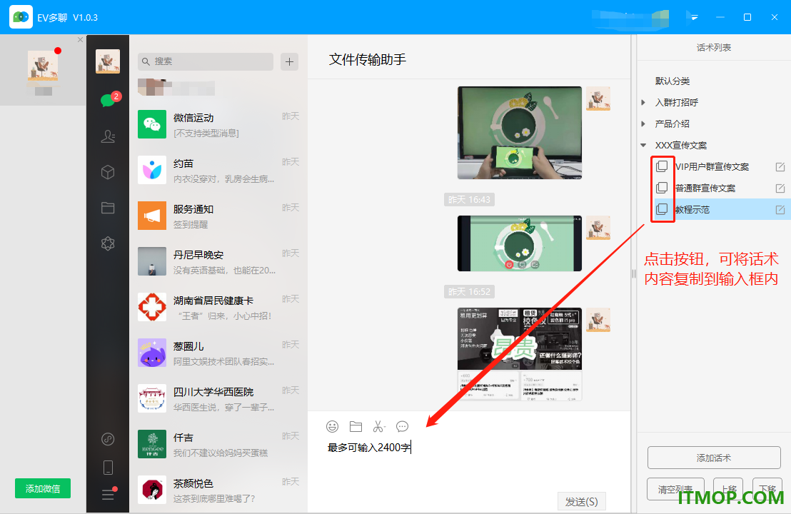The image size is (791, 514).
Task: Edit the 普通群宣传文案 script
Action: [780, 188]
